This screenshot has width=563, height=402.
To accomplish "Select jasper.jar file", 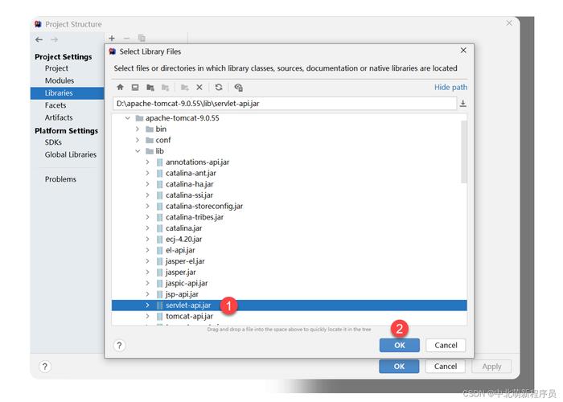I will [181, 272].
